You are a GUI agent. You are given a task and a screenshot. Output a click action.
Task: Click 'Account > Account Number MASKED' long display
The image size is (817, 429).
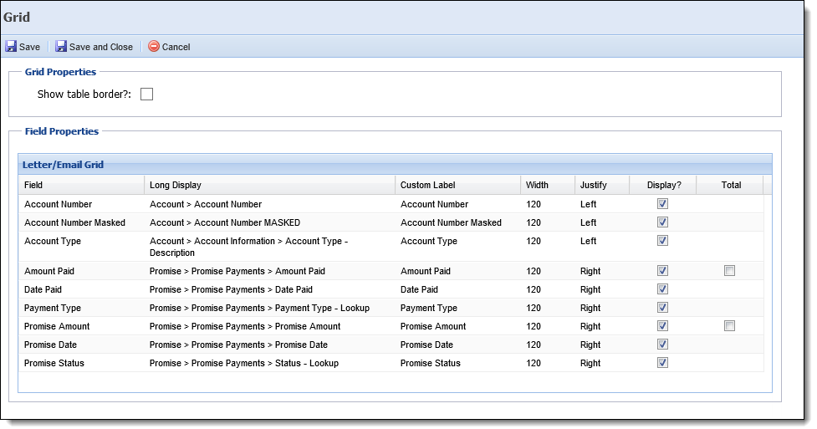[x=225, y=222]
